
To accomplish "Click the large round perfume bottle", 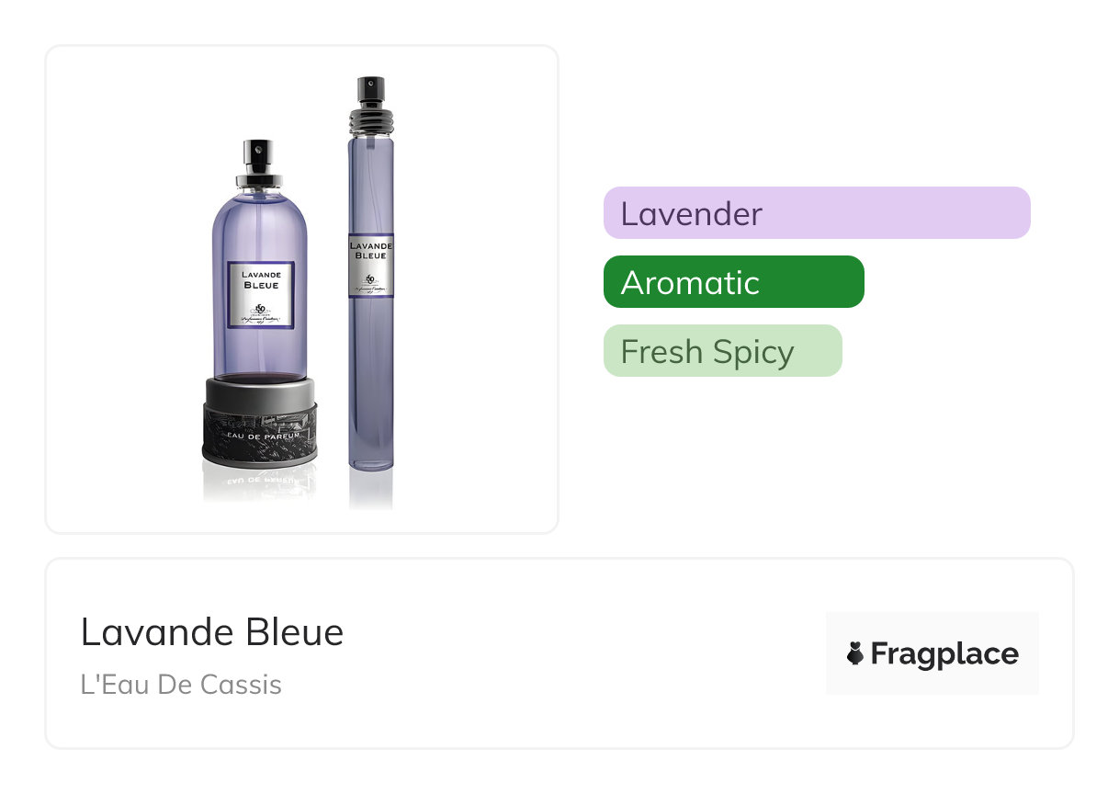I will (259, 303).
